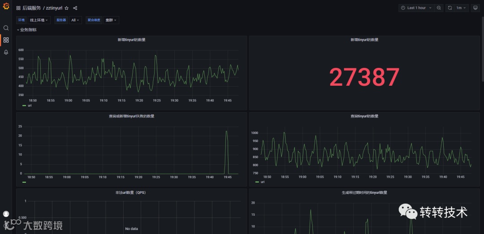This screenshot has width=484, height=234.
Task: Open the 查询tinyurl的数量 panel title
Action: [x=364, y=116]
